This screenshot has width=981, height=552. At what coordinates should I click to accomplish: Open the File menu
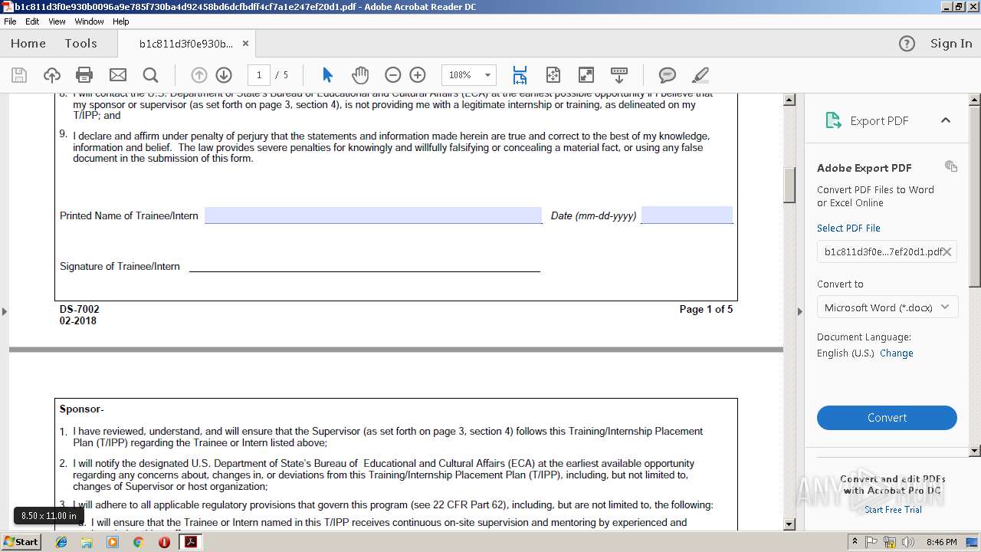pyautogui.click(x=10, y=21)
